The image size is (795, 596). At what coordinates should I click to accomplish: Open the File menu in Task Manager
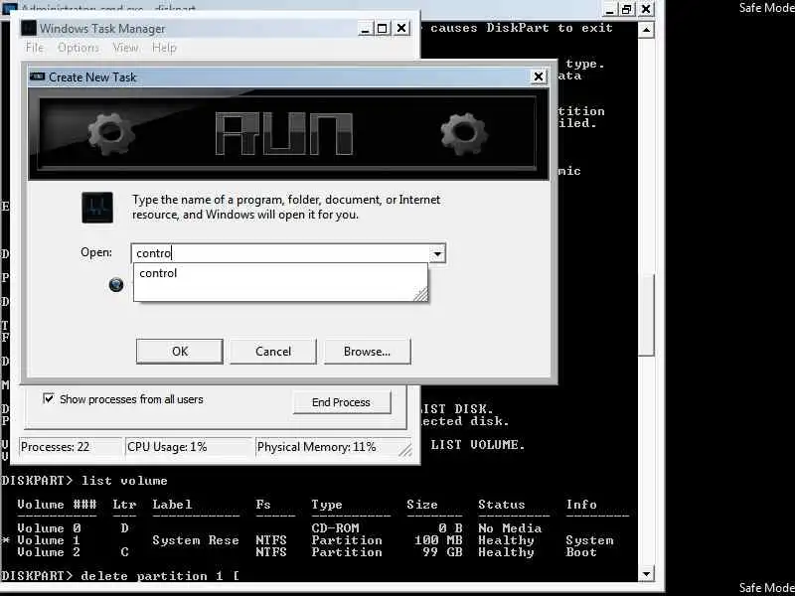35,48
